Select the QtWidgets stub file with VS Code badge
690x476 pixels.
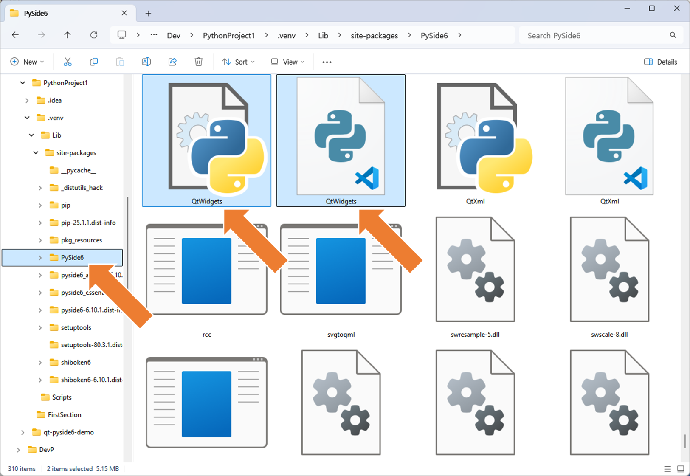(341, 141)
